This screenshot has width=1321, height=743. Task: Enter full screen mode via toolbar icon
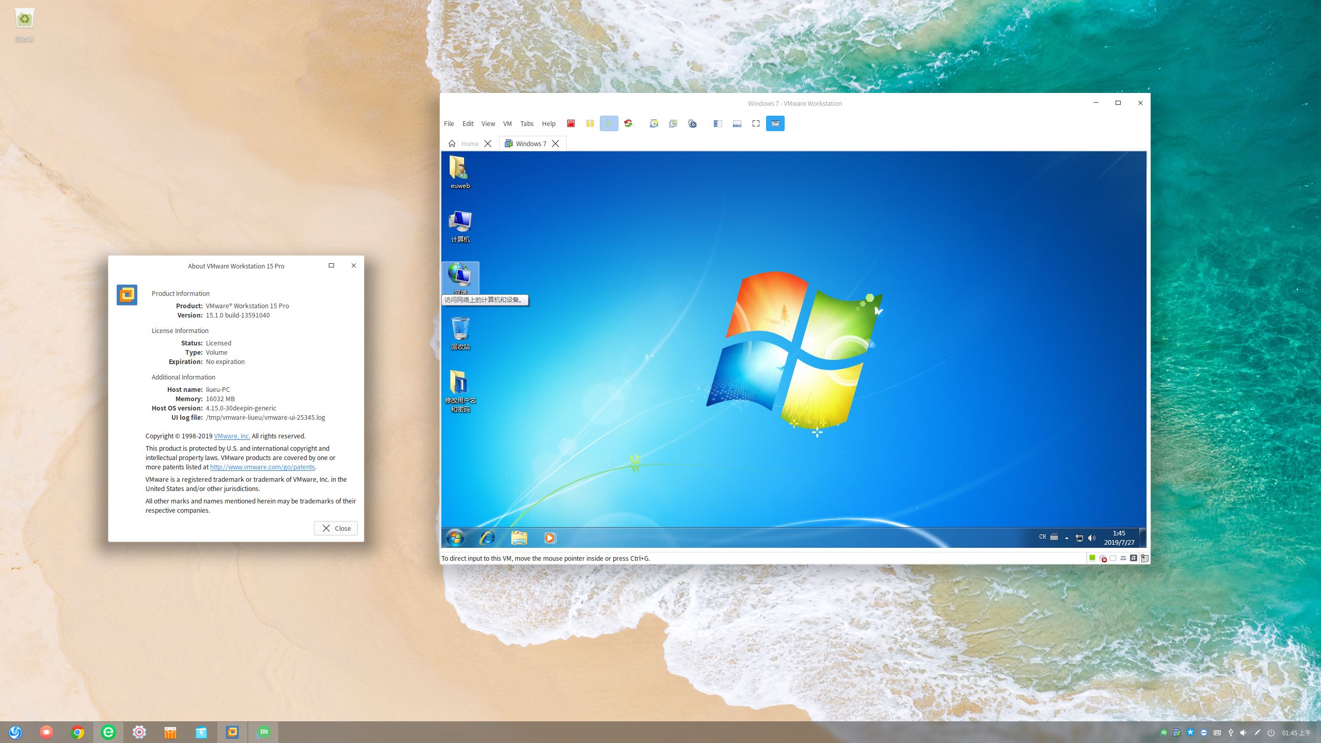(x=756, y=123)
